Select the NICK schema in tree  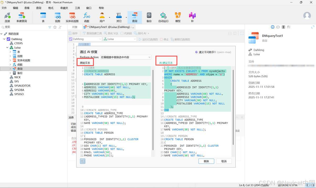coord(17,77)
